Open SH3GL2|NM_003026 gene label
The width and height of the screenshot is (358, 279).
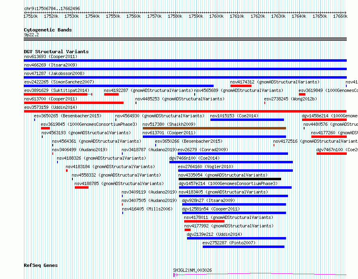pos(192,270)
